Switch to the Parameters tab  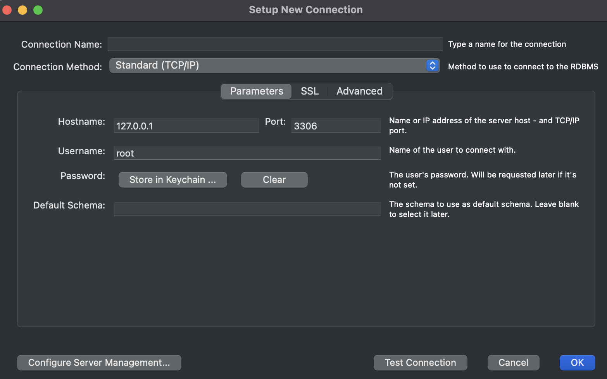[257, 91]
